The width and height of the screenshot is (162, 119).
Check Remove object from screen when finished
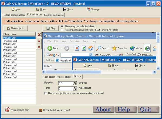(x=45, y=93)
